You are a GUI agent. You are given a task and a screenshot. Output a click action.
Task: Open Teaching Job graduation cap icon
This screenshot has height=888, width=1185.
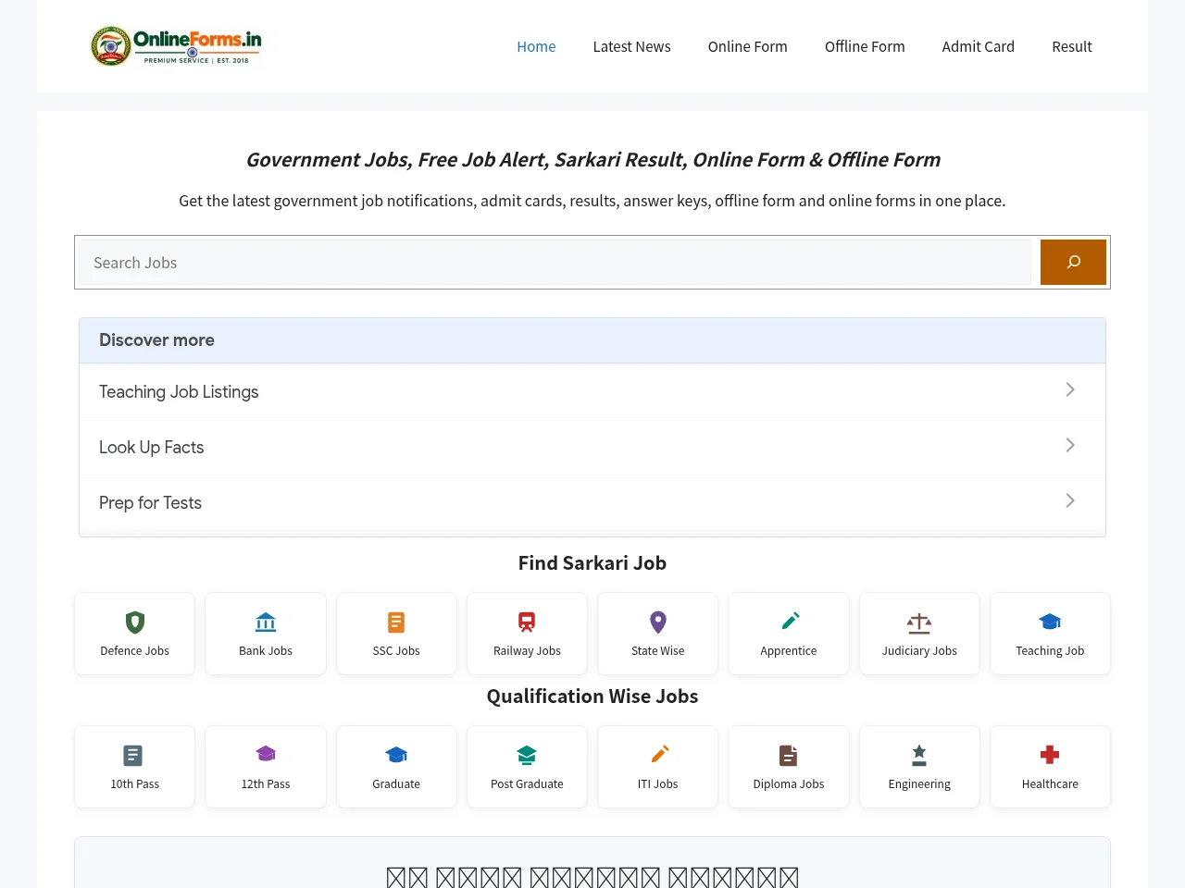click(1050, 622)
